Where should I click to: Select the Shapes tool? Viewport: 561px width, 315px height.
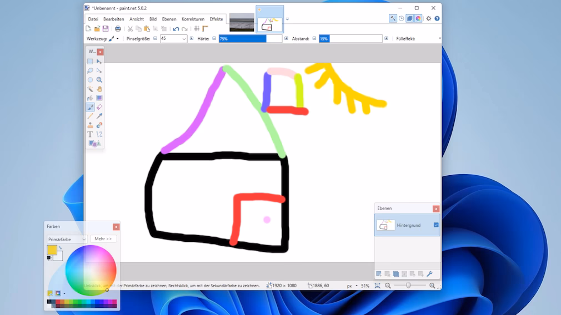click(x=95, y=143)
